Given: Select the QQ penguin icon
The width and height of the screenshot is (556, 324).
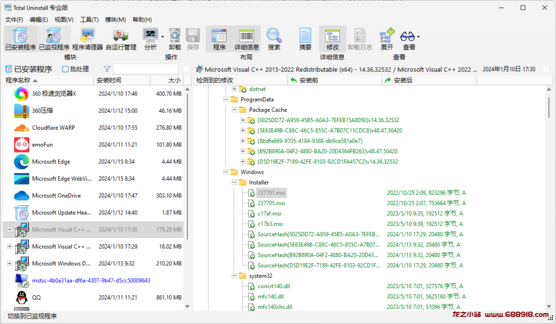Looking at the screenshot, I should tap(21, 297).
